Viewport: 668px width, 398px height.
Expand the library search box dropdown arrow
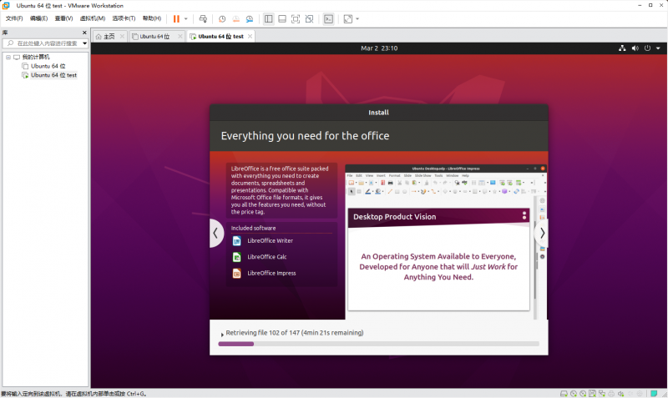click(83, 43)
